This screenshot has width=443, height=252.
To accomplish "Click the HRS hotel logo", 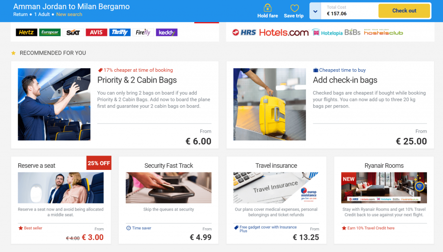I will click(x=244, y=32).
